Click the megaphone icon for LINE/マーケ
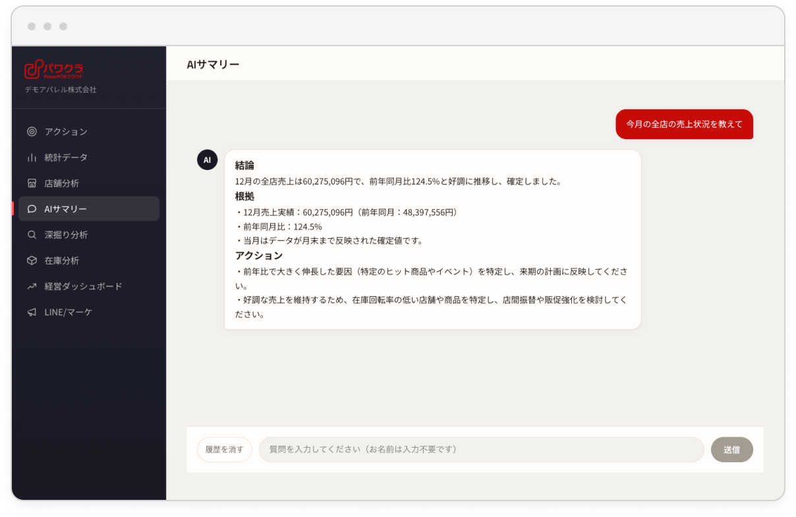The width and height of the screenshot is (796, 517). 32,312
